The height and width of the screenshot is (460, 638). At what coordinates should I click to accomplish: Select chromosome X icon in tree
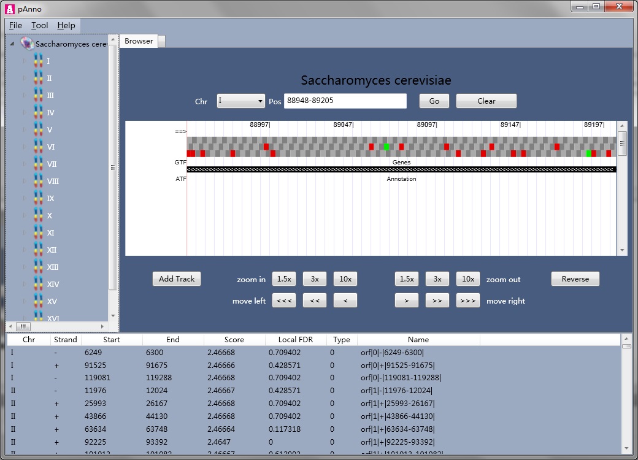38,215
